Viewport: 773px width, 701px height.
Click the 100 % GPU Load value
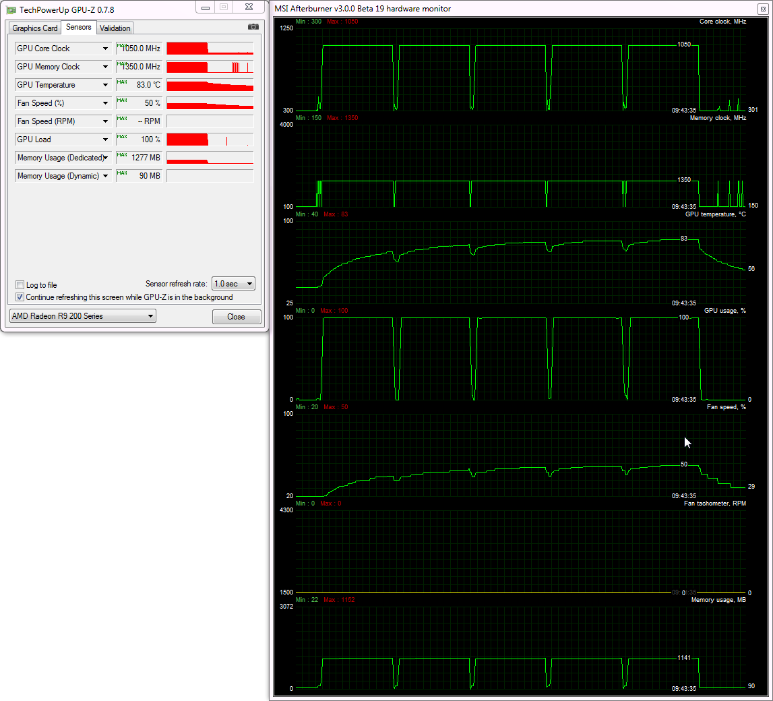139,140
